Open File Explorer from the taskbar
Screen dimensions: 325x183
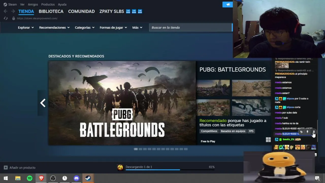tap(18, 178)
